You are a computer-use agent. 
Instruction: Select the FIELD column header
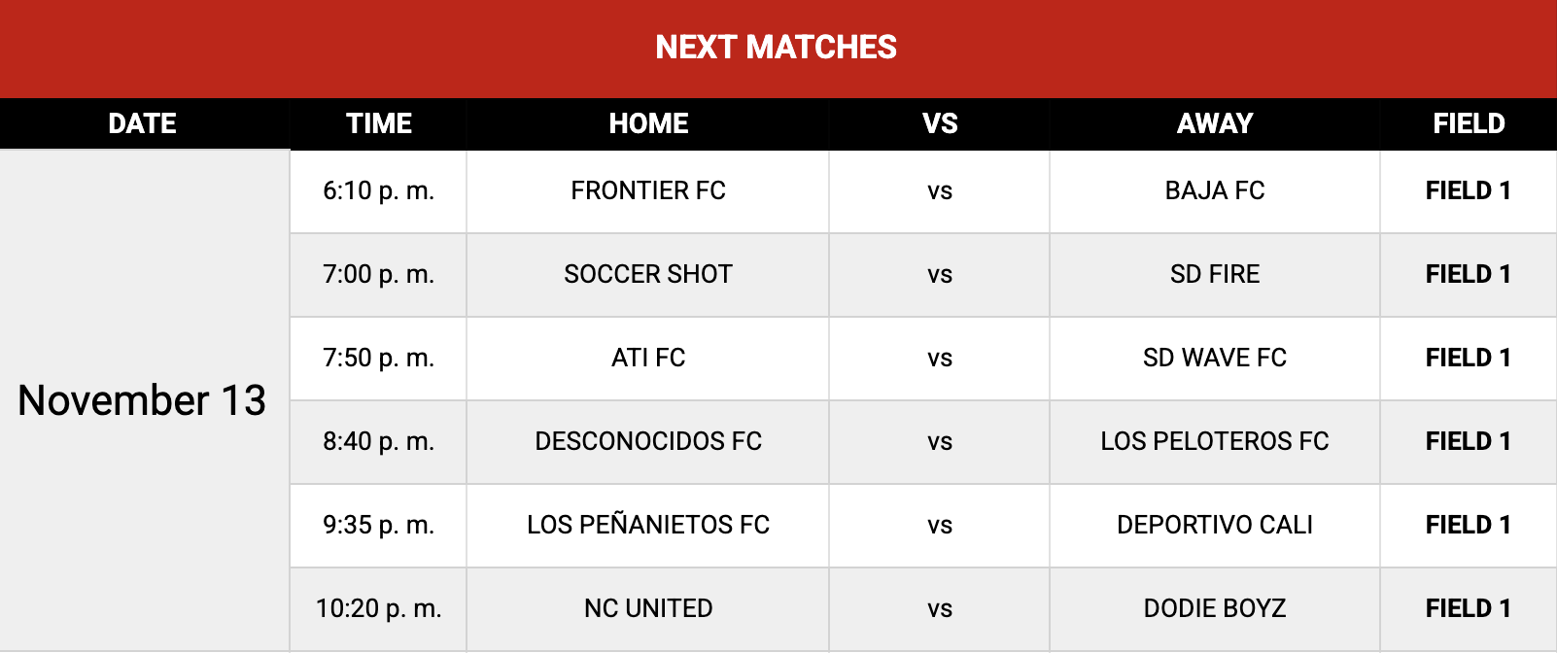pyautogui.click(x=1469, y=123)
